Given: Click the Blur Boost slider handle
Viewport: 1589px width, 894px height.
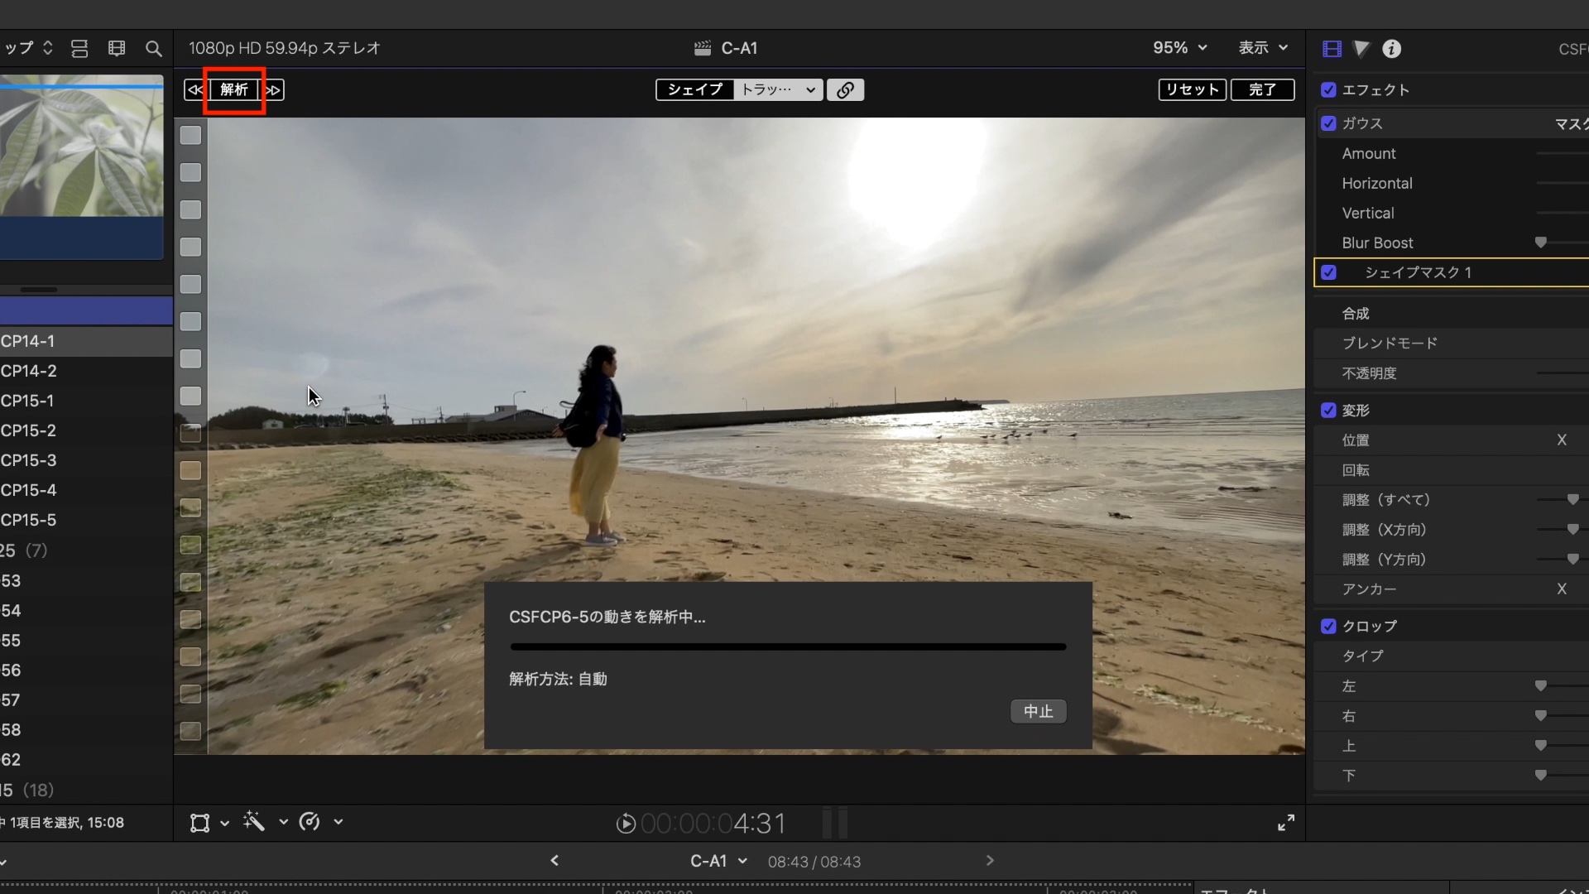Looking at the screenshot, I should pyautogui.click(x=1540, y=243).
